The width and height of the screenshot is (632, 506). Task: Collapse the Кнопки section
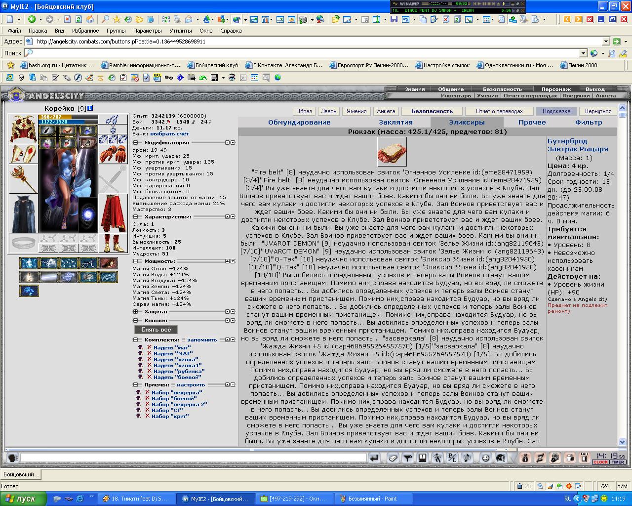point(135,321)
